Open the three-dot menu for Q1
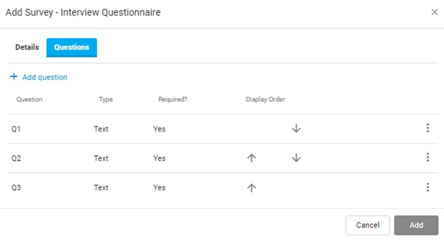This screenshot has width=444, height=240. (x=428, y=128)
